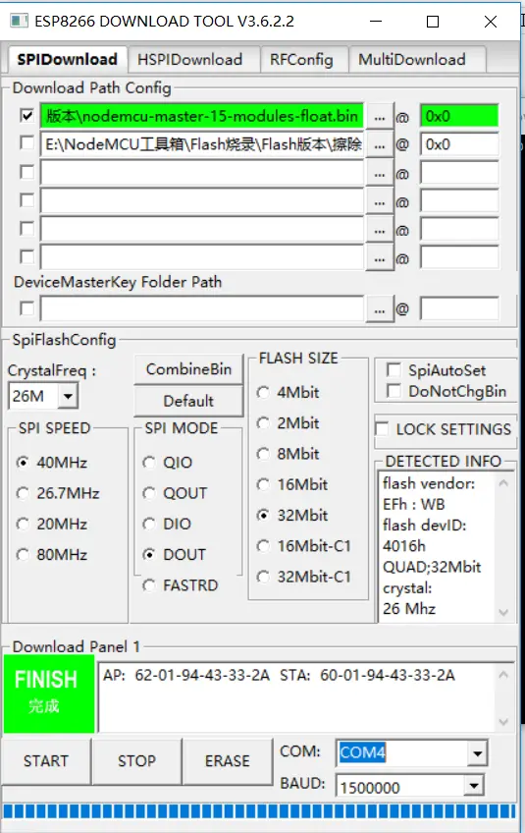Click scroll-down arrow in the AP/STA MAC log

pyautogui.click(x=503, y=722)
